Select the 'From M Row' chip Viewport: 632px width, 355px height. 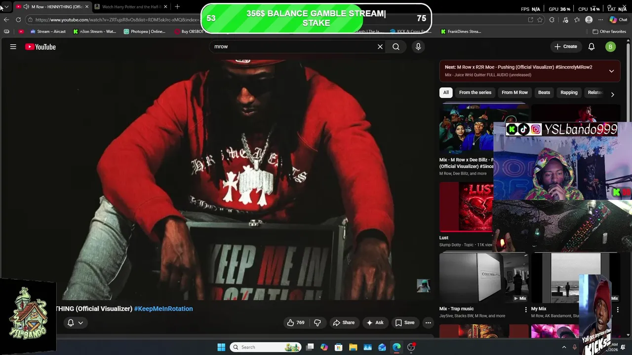click(x=514, y=92)
